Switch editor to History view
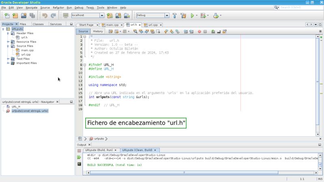The height and width of the screenshot is (182, 324). [98, 31]
